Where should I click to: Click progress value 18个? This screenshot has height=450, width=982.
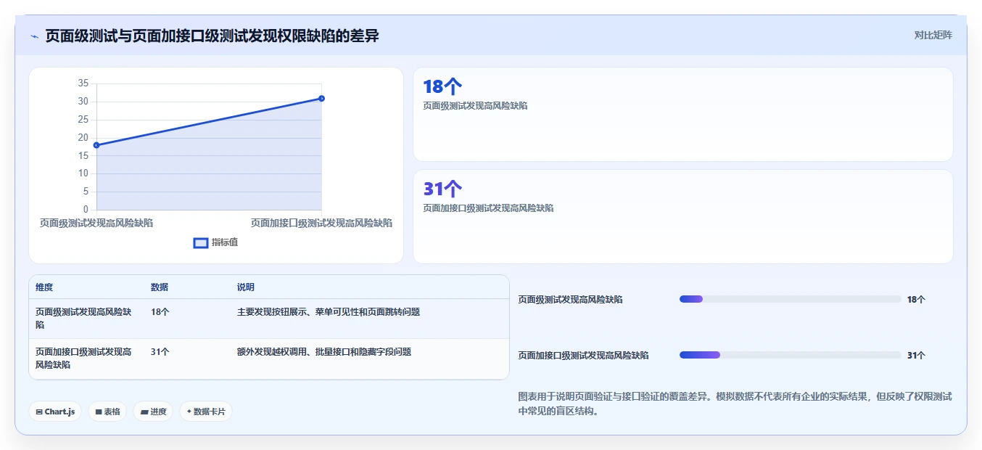click(x=916, y=299)
